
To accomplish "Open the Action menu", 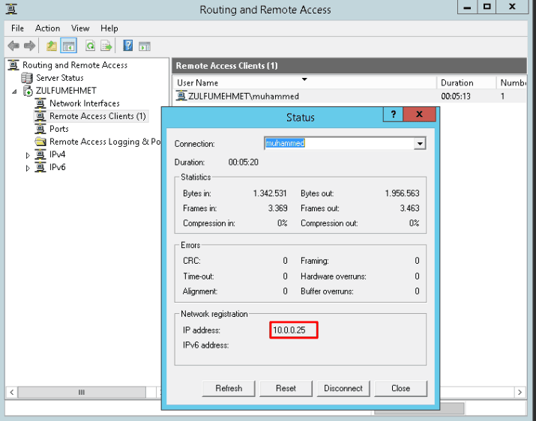I will point(47,28).
